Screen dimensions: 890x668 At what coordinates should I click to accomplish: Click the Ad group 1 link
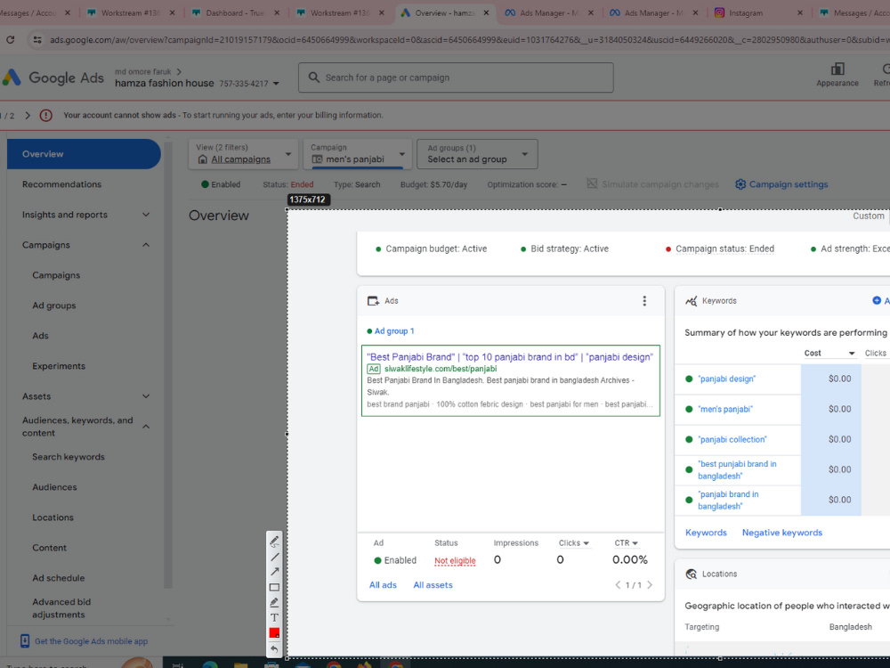point(394,331)
